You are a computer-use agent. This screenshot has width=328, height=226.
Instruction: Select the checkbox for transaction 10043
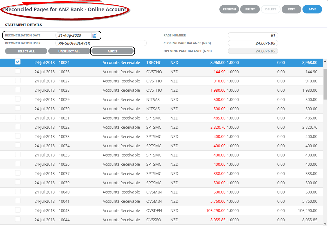point(18,210)
